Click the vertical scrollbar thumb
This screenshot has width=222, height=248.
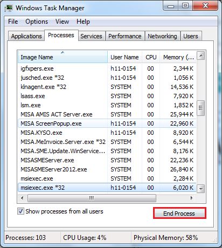point(201,108)
